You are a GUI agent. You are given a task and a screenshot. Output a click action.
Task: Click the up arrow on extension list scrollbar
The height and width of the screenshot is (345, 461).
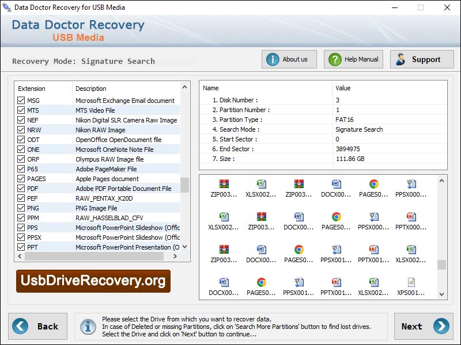(184, 87)
